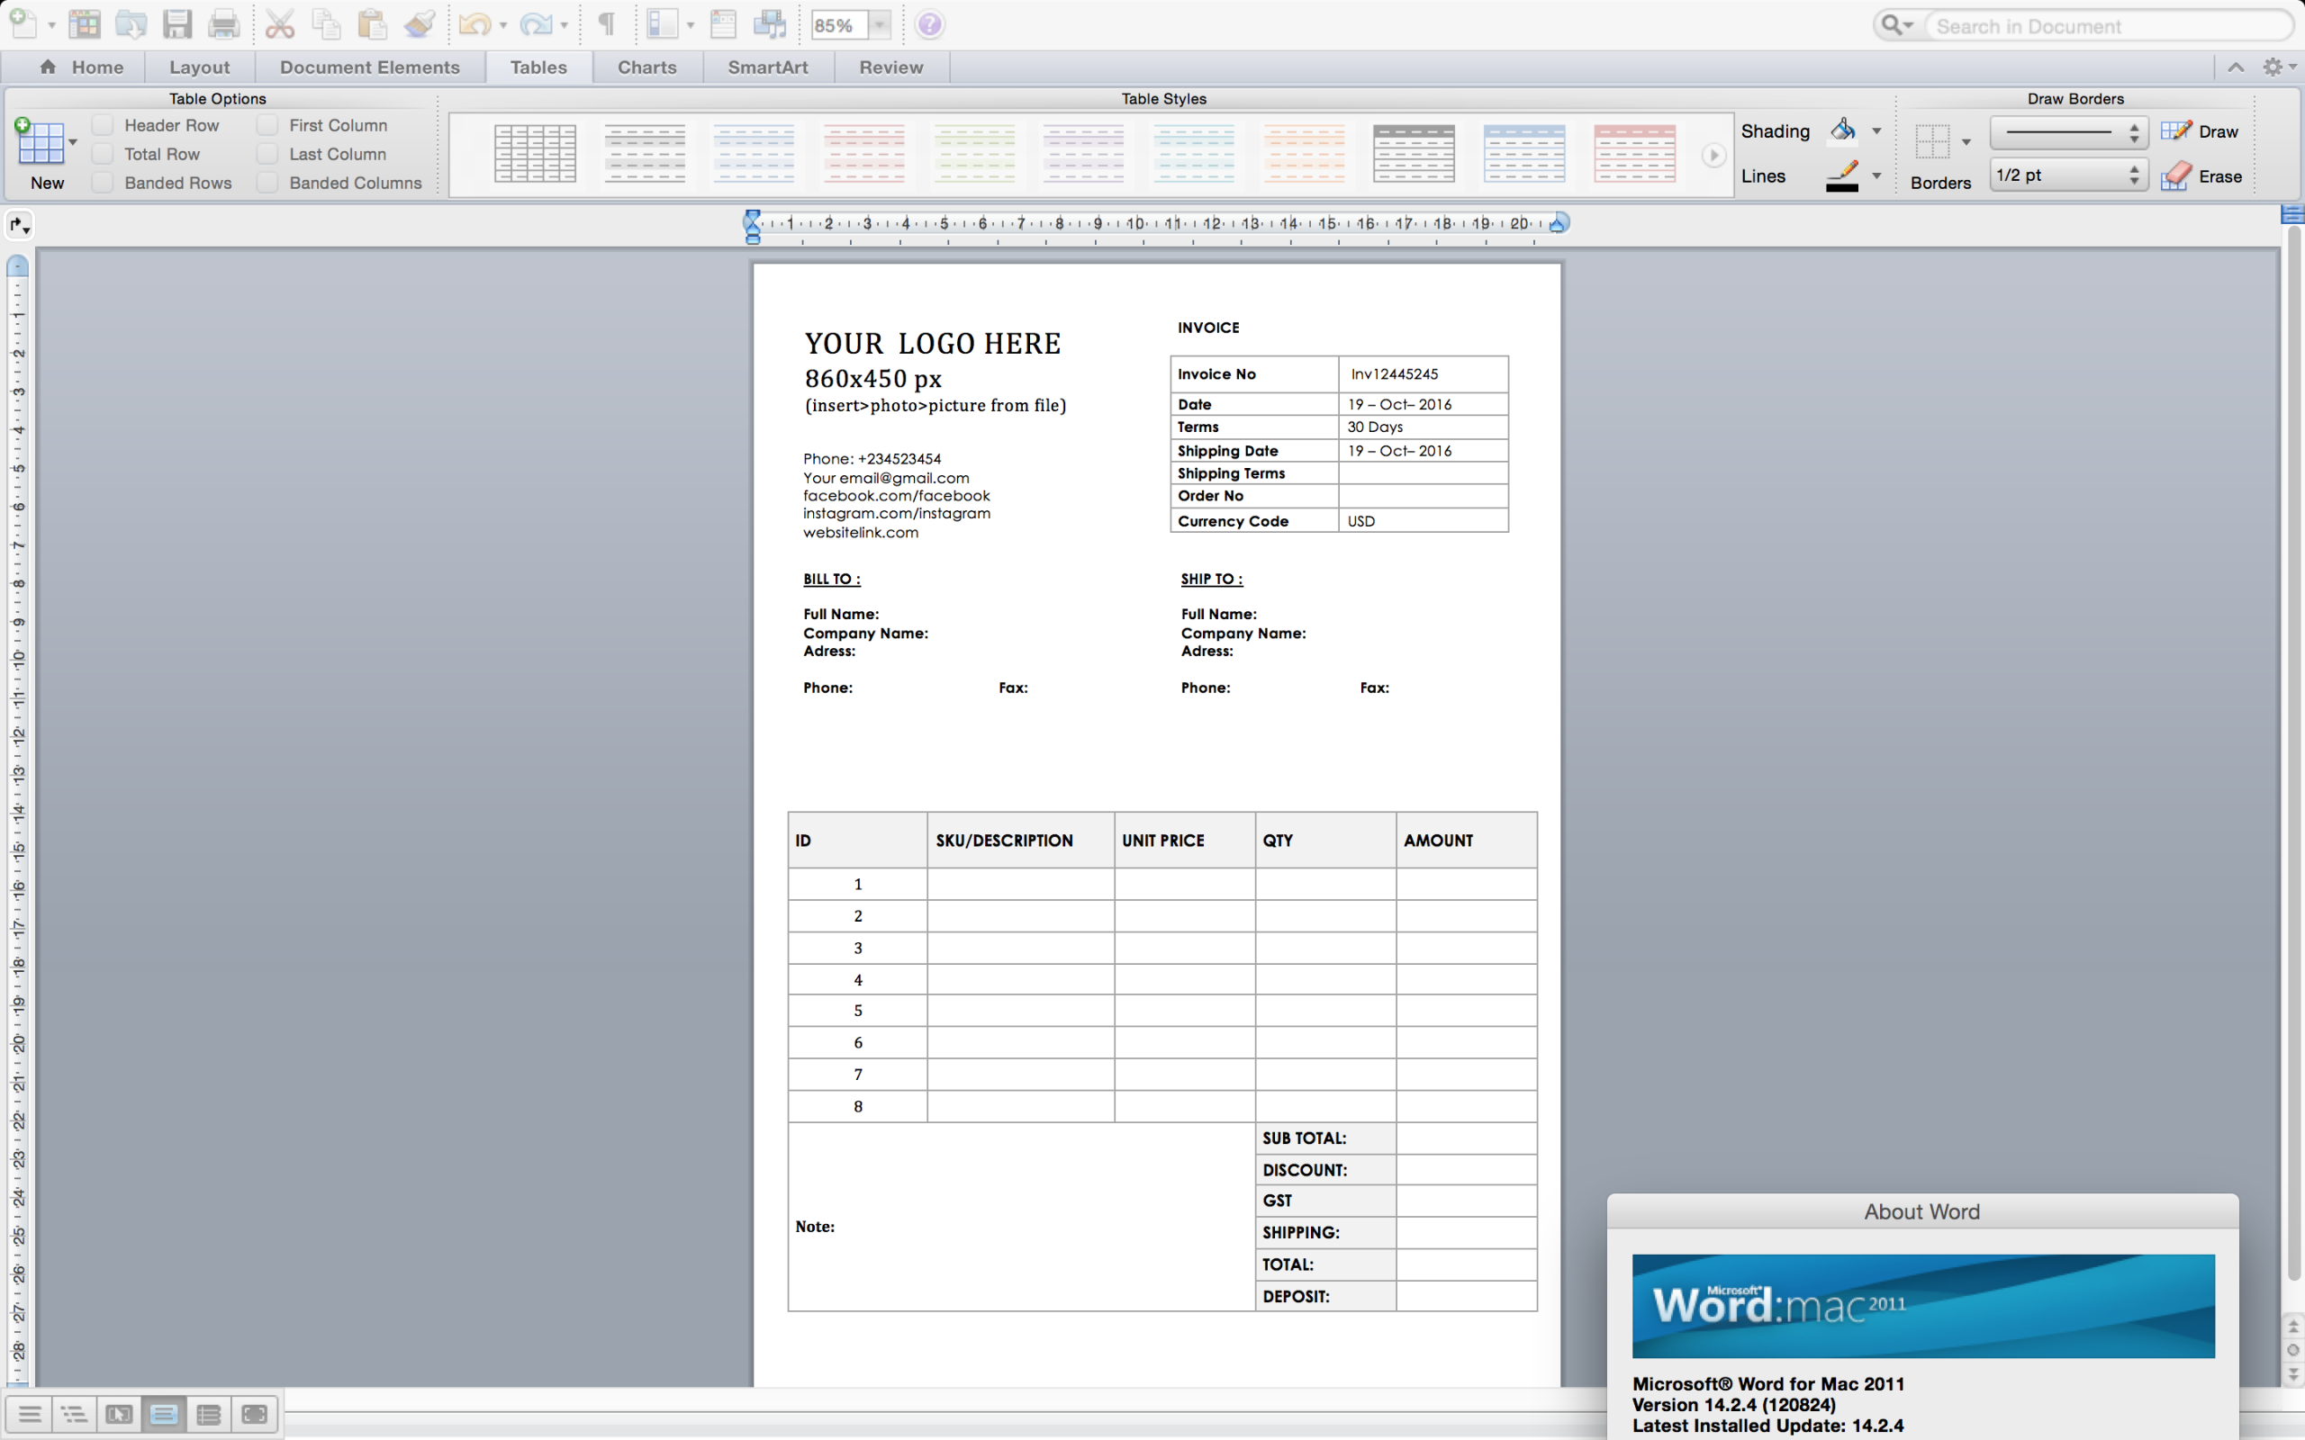Print the document using printer icon
Image resolution: width=2305 pixels, height=1440 pixels.
click(x=224, y=23)
